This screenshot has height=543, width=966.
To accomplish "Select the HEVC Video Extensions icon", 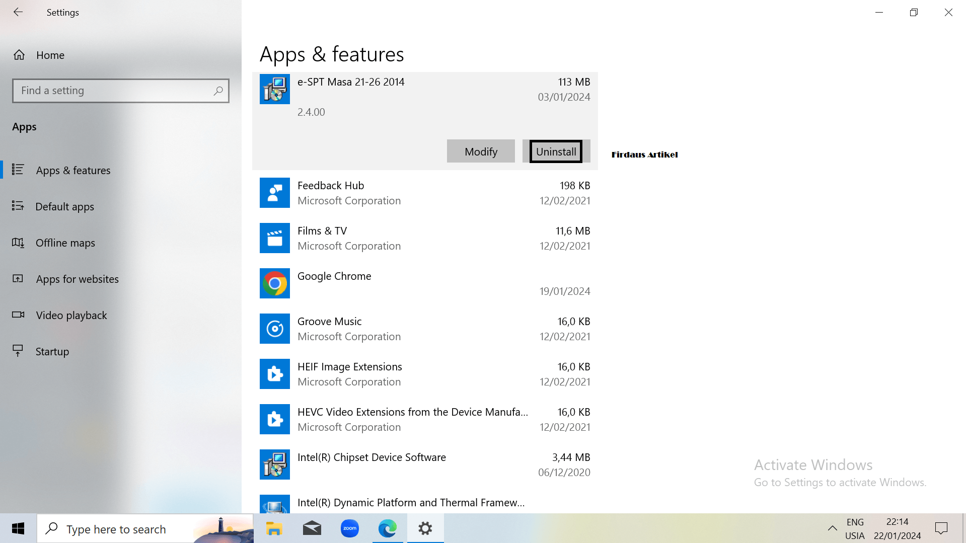I will click(275, 419).
